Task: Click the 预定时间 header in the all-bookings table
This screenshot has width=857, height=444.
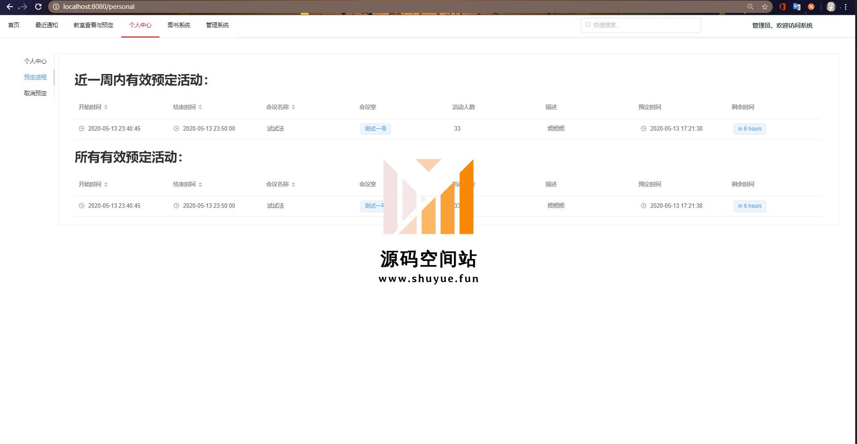Action: (x=649, y=184)
